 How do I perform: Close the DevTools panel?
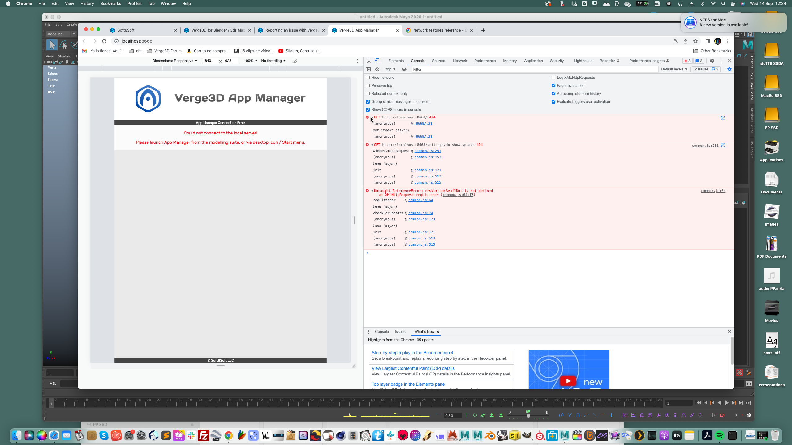(730, 61)
